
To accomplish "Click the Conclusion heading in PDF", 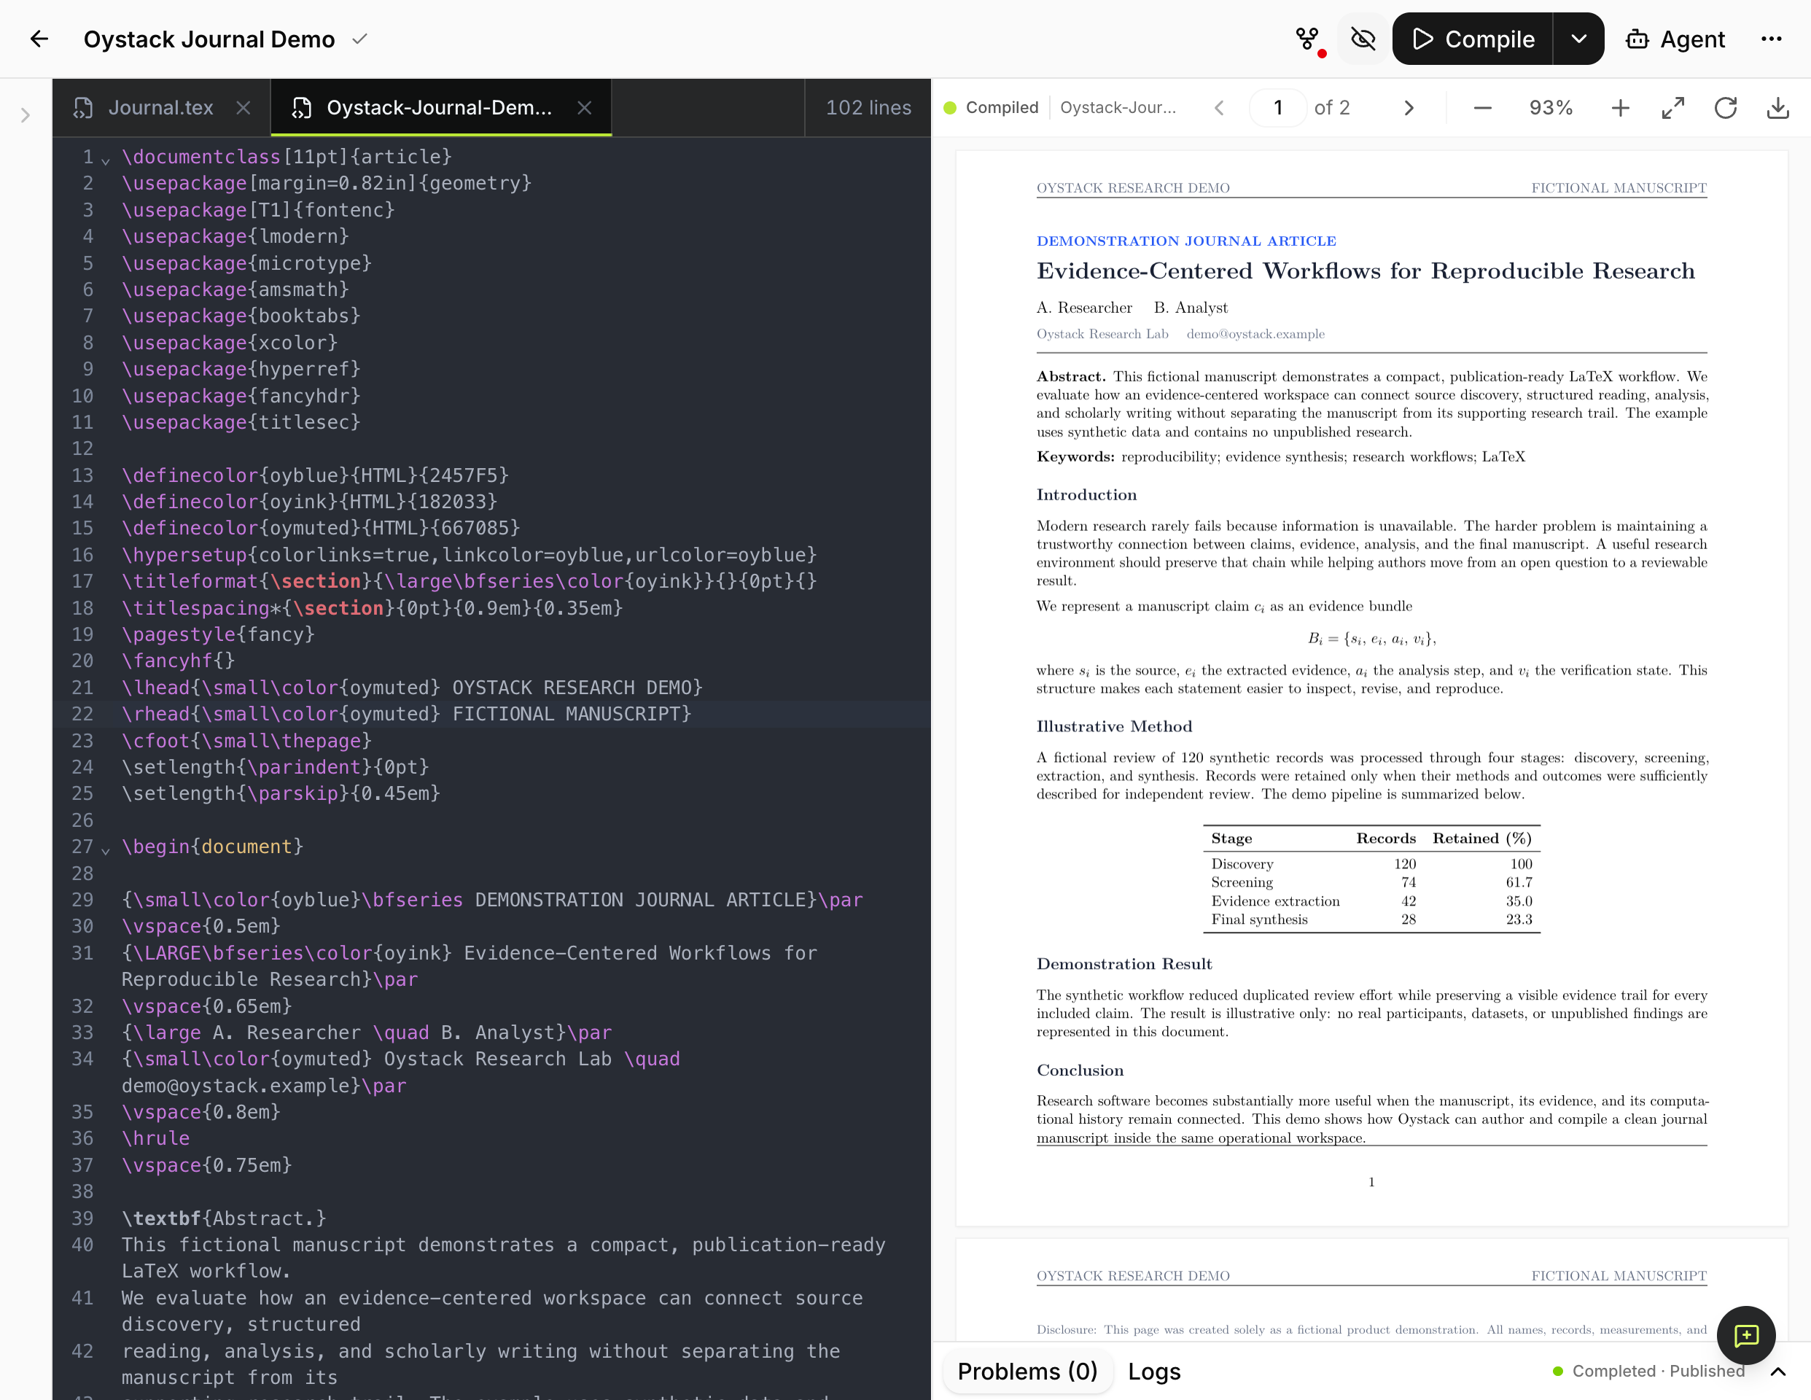I will [1080, 1070].
